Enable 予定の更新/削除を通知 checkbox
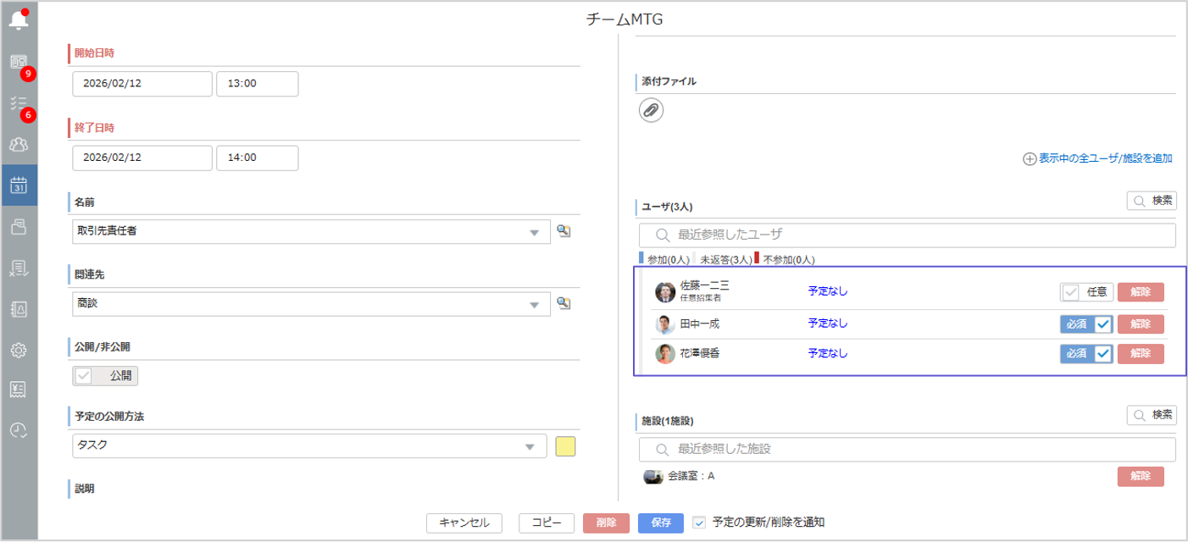Image resolution: width=1188 pixels, height=542 pixels. pos(699,523)
